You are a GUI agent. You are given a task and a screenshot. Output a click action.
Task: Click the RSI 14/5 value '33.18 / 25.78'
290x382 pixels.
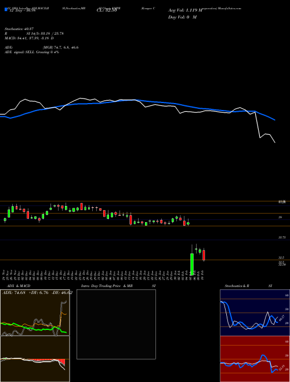tap(51, 34)
